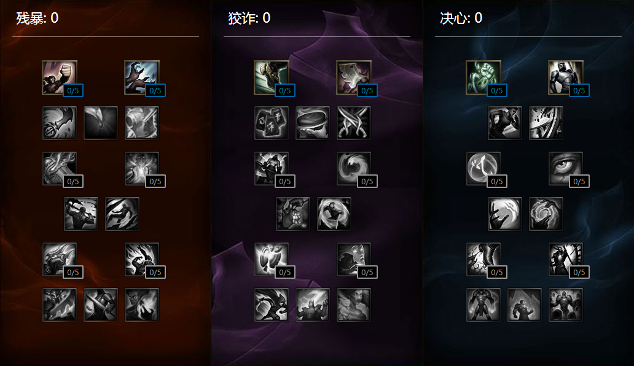Select the fire mage keystone in 残暴 tree
Screen dimensions: 634x366
point(142,305)
